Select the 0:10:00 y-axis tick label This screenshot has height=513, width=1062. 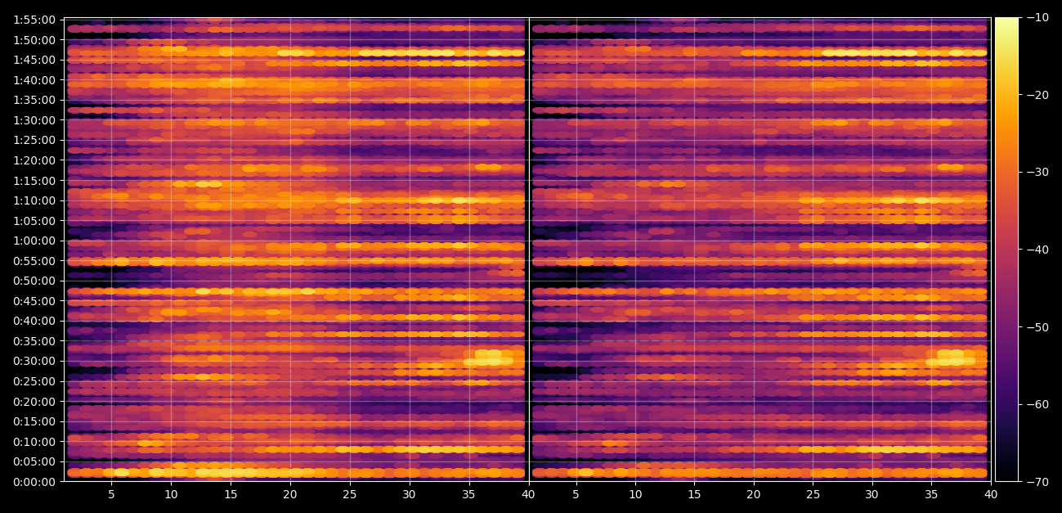[x=35, y=442]
